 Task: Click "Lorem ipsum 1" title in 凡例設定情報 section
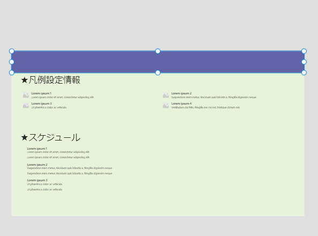point(41,93)
